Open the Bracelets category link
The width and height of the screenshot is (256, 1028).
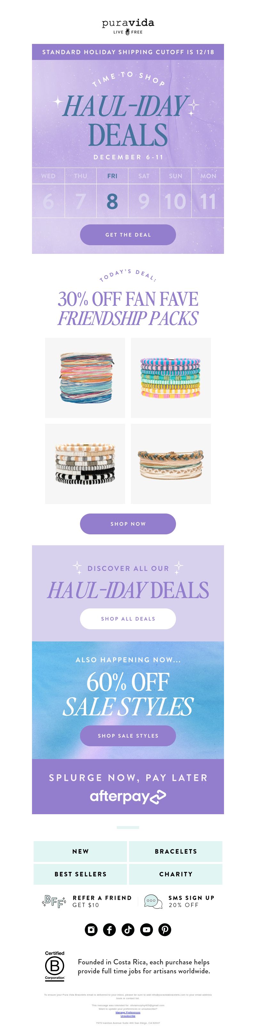(x=176, y=851)
